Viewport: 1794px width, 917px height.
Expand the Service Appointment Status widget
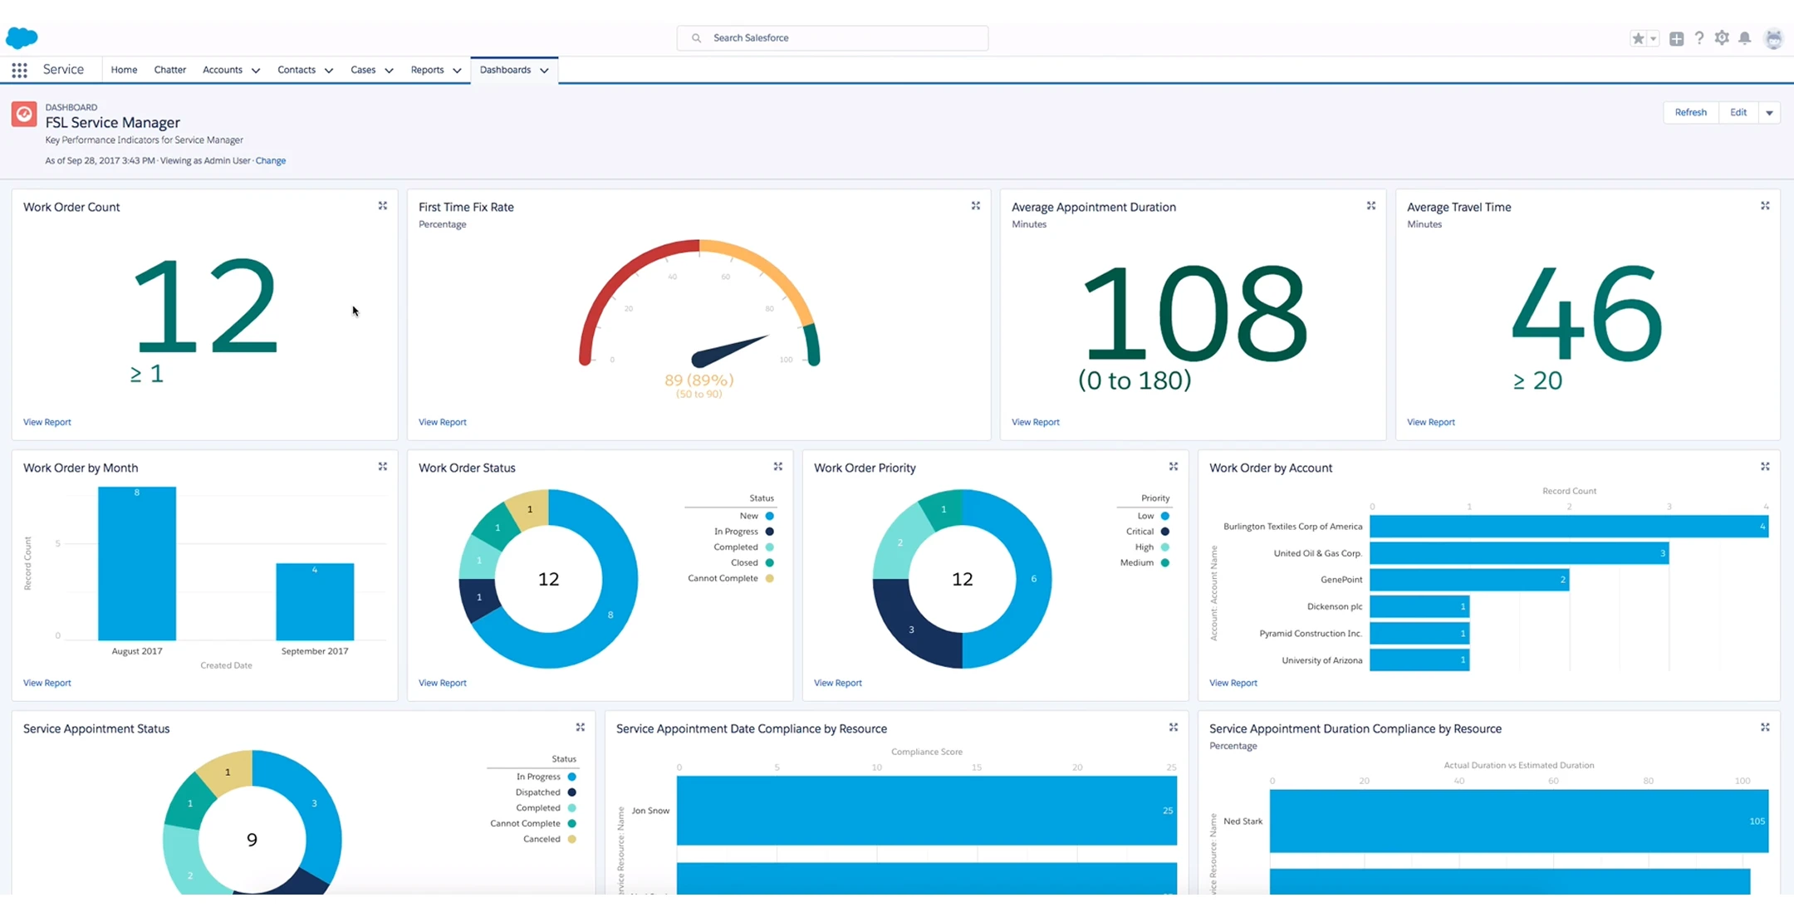click(581, 728)
